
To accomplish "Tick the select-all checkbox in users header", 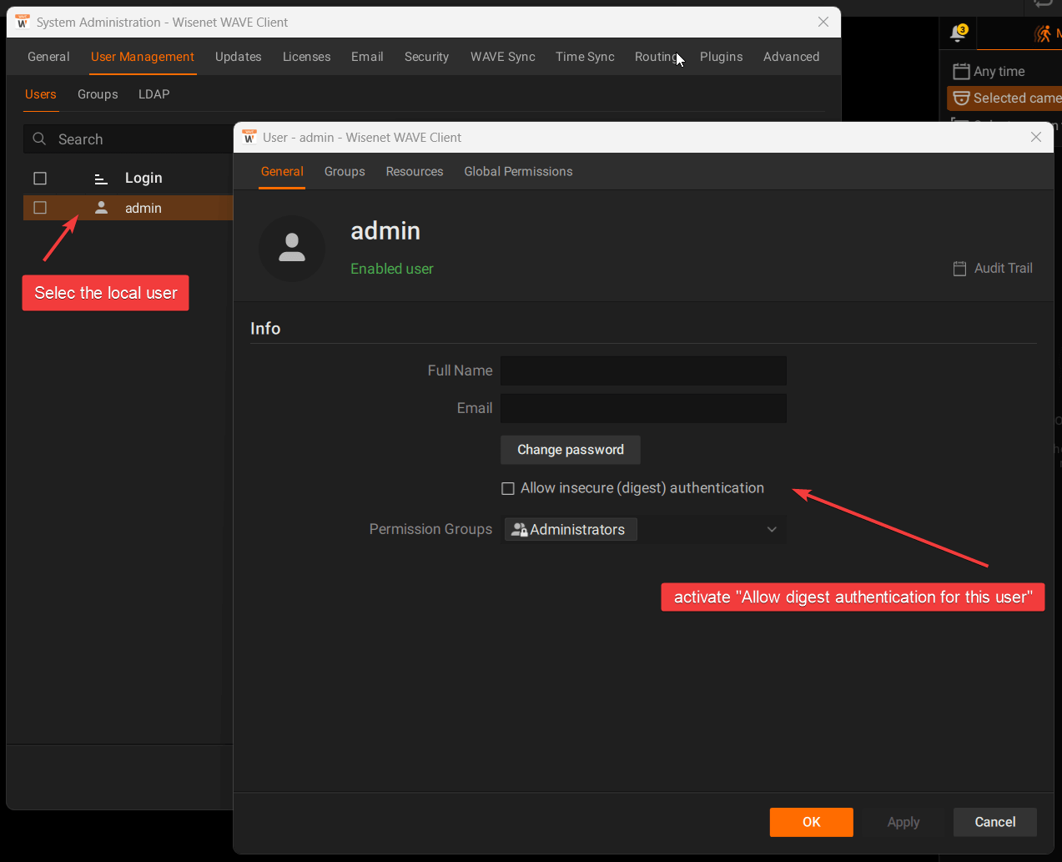I will [40, 179].
